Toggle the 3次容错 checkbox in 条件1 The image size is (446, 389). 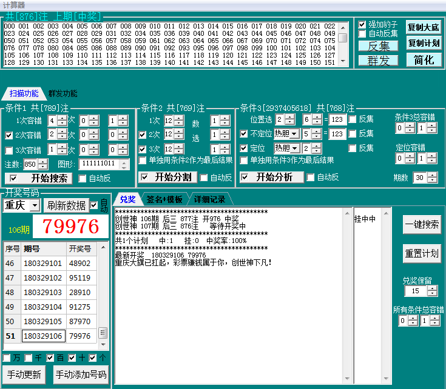(x=9, y=150)
